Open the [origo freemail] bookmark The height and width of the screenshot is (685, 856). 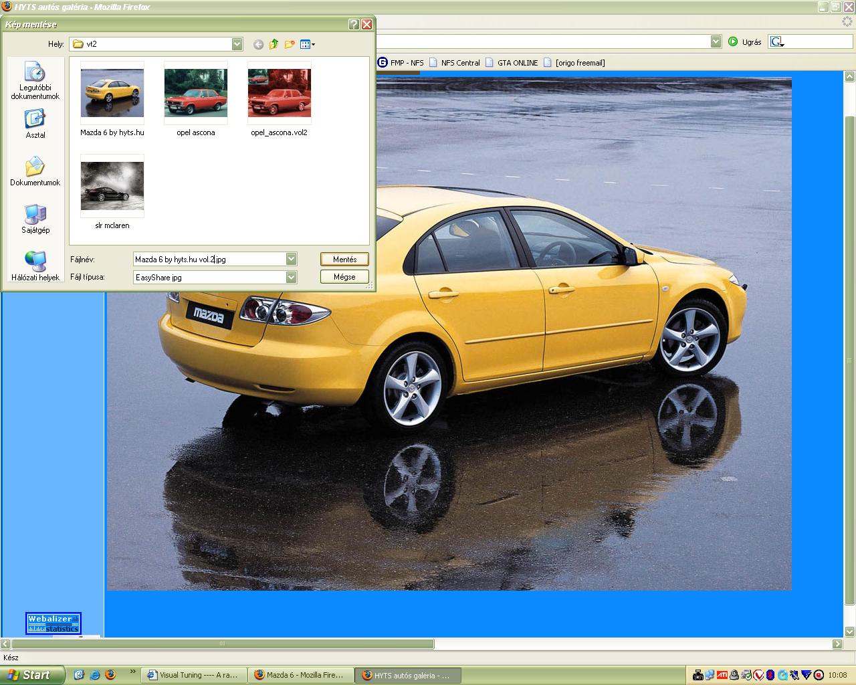pyautogui.click(x=574, y=62)
